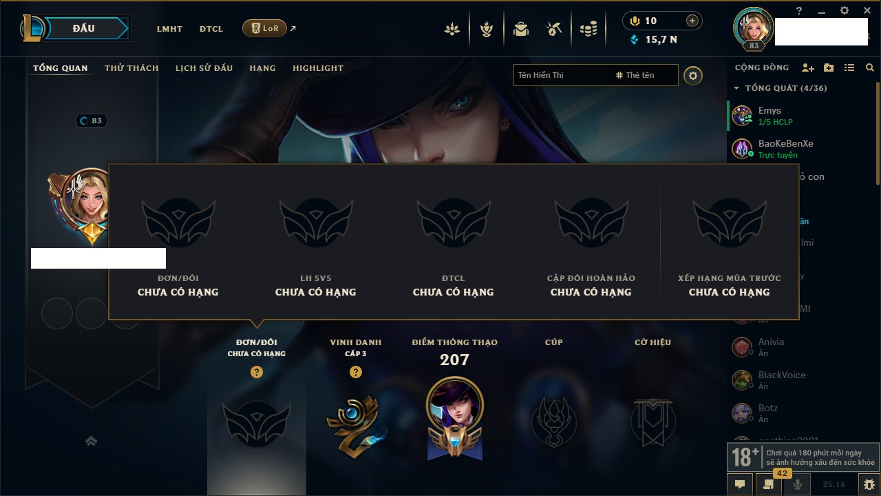Screen dimensions: 881x496
Task: Click the plus button to buy RP
Action: tap(692, 21)
